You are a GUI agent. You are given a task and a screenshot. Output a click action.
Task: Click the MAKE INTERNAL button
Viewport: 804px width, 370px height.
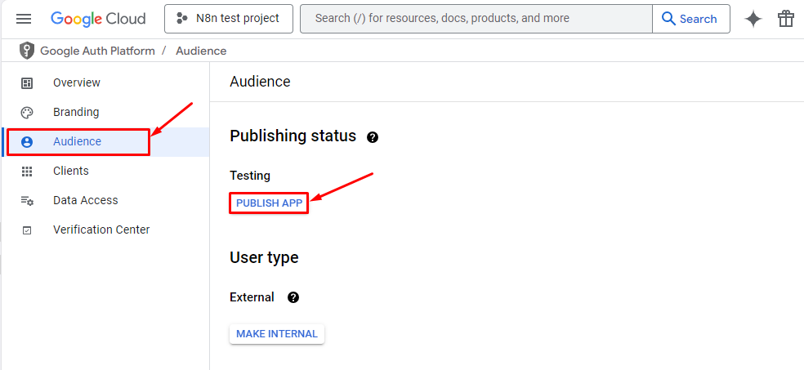click(277, 334)
